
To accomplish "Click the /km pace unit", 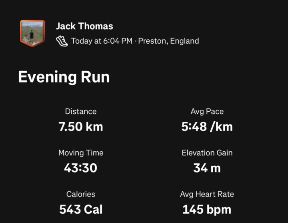I will (222, 127).
